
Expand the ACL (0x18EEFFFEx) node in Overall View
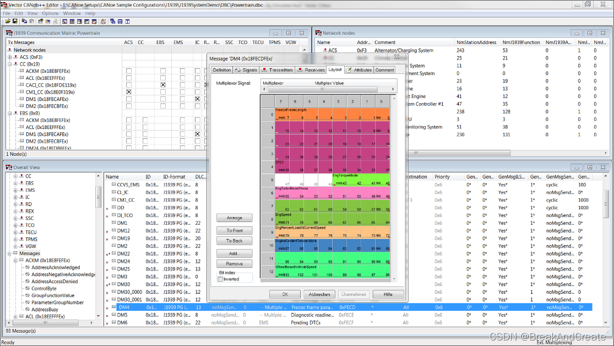pyautogui.click(x=15, y=316)
